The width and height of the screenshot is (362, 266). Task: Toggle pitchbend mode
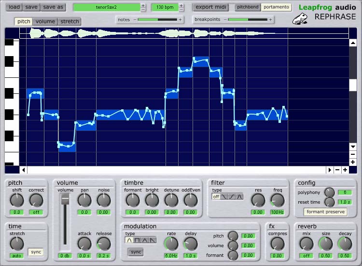tap(248, 7)
